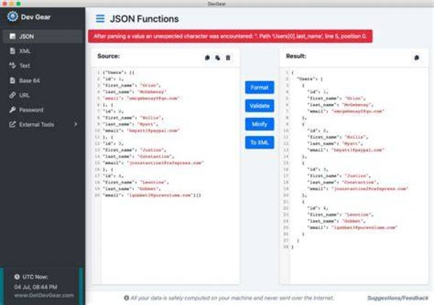Click the clock icon beside UTC Now
Screen dimensions: 434x305
(17, 277)
